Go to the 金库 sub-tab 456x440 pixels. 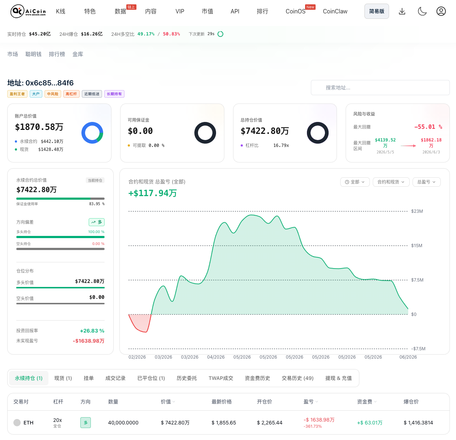(x=78, y=54)
